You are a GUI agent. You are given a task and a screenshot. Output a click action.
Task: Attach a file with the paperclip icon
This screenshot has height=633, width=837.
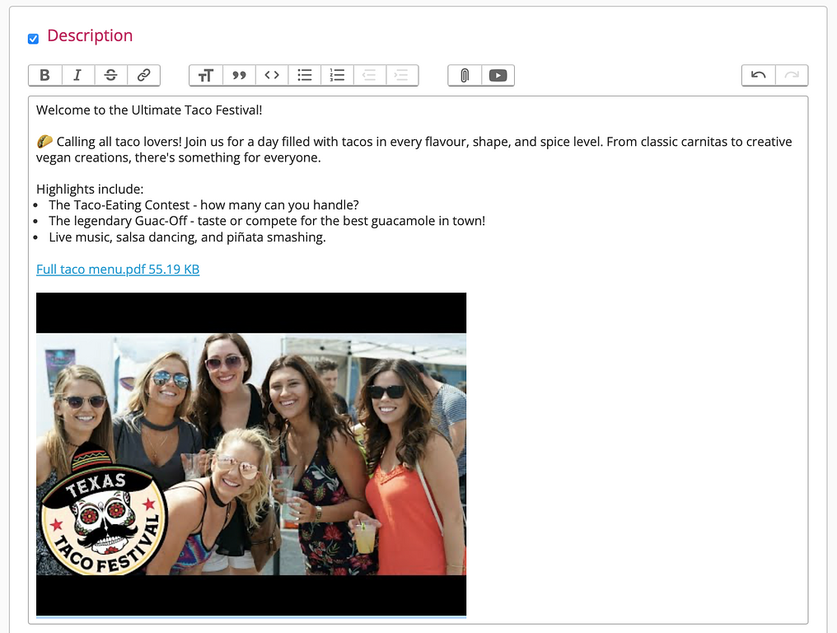(x=465, y=75)
